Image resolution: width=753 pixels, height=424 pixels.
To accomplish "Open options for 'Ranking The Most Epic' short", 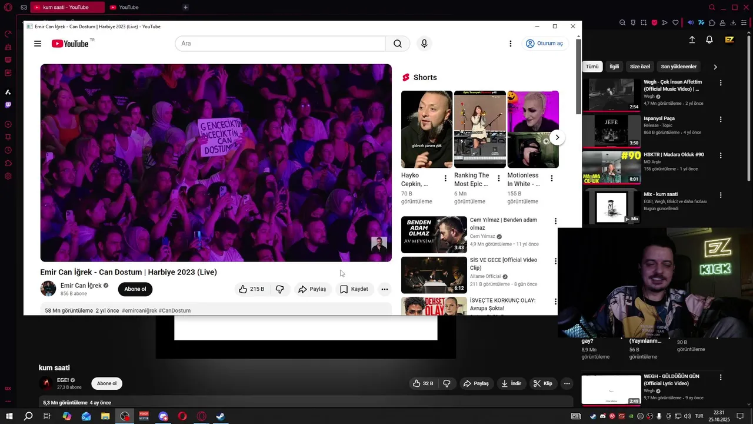I will [x=499, y=178].
